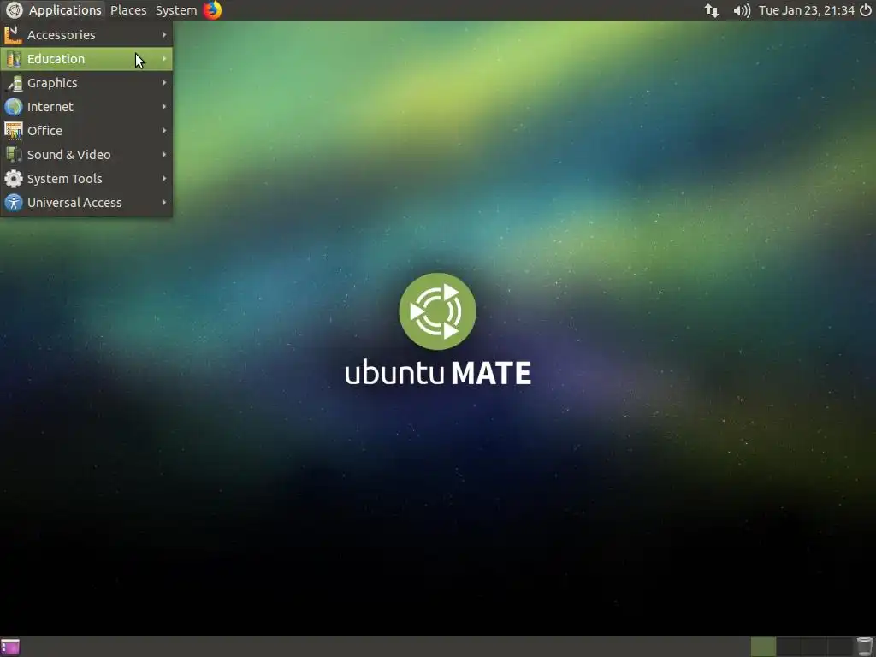Open the Trash in bottom panel
Image resolution: width=876 pixels, height=657 pixels.
[x=865, y=647]
